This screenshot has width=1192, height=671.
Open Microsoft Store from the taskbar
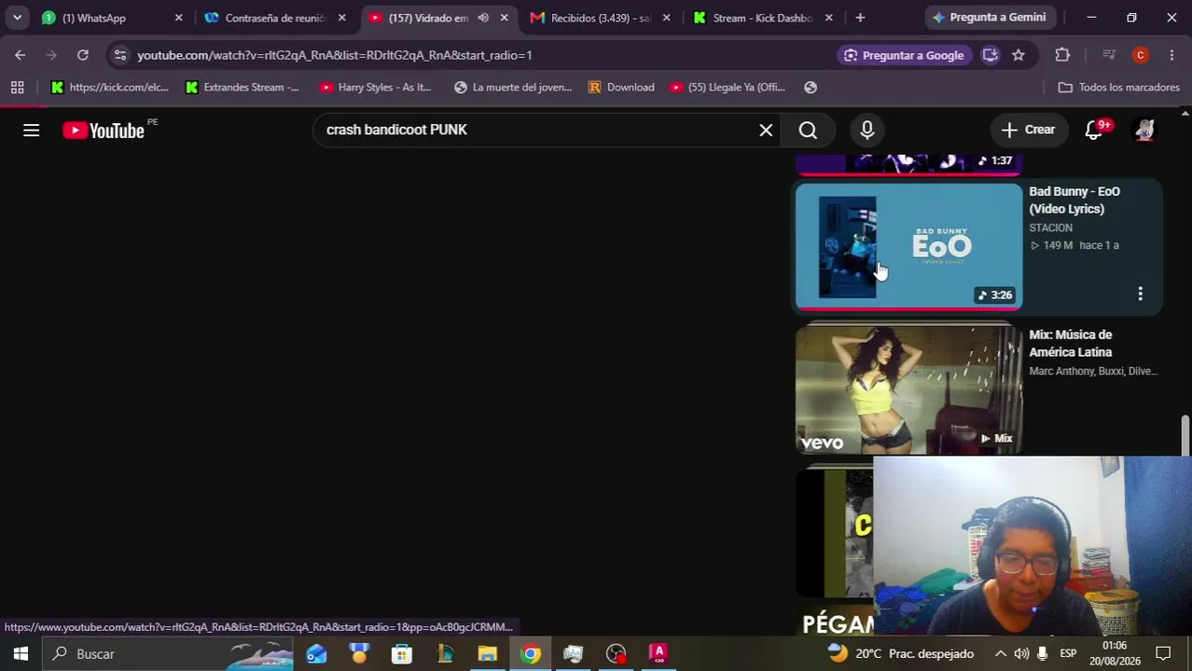click(x=402, y=654)
